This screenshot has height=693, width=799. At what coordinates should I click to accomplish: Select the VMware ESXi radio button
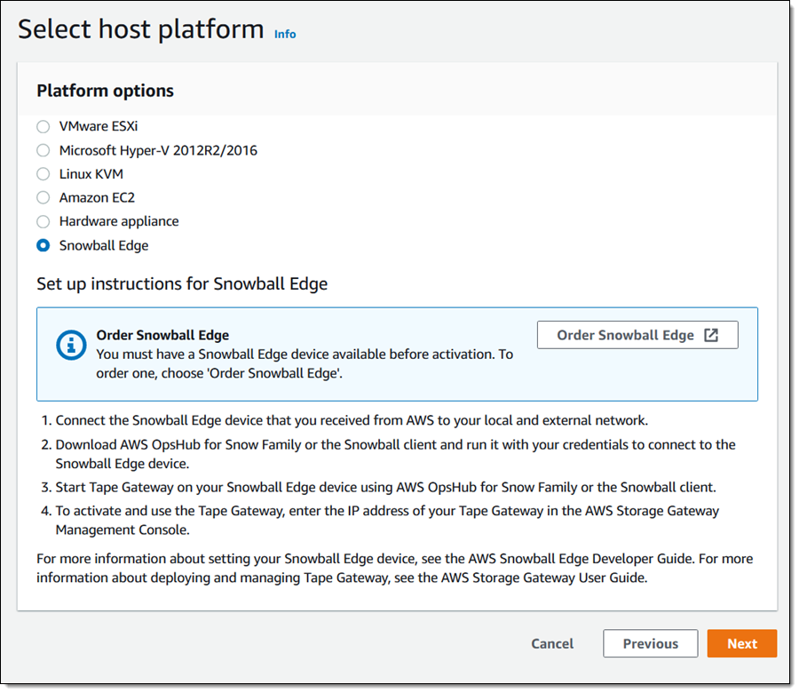tap(44, 126)
